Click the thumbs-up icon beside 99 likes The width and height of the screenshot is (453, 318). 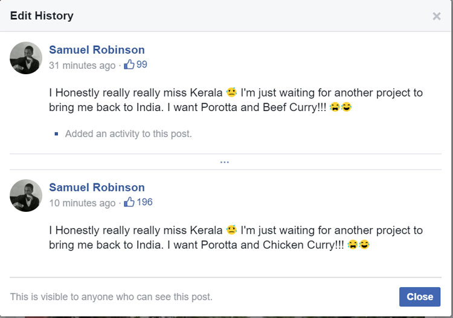(x=129, y=65)
